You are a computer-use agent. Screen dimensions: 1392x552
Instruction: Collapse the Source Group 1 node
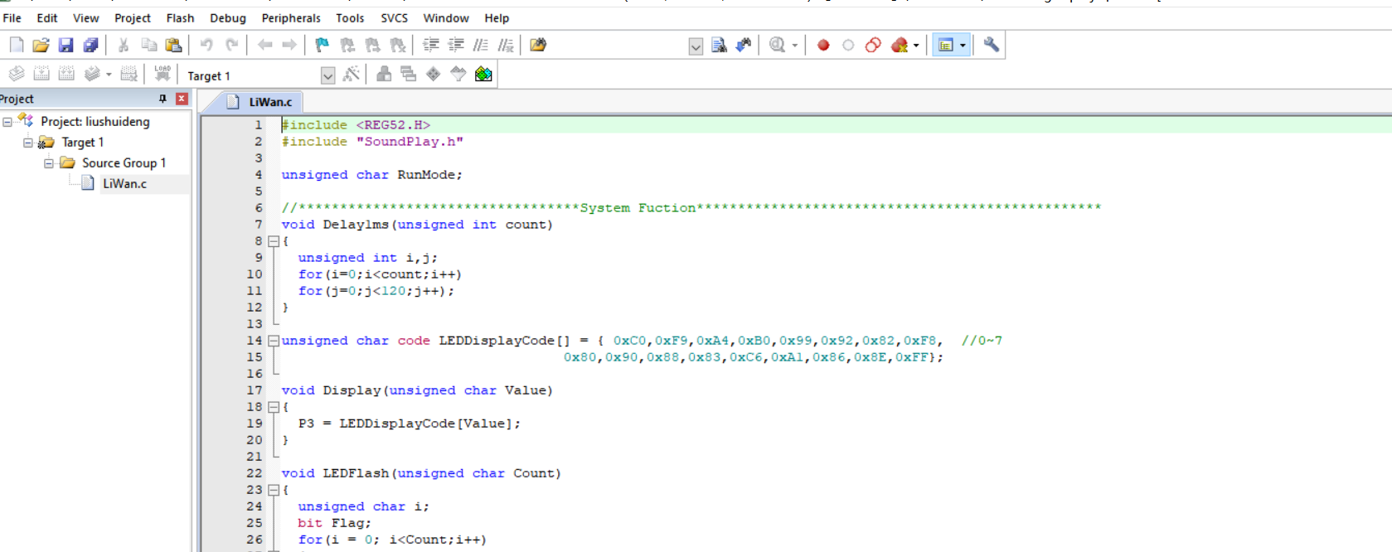click(49, 163)
